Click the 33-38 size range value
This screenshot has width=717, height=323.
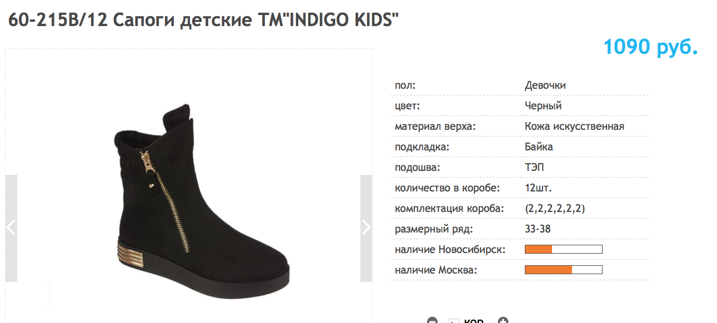(x=537, y=229)
